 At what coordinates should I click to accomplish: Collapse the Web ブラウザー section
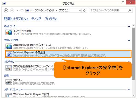click(x=129, y=40)
